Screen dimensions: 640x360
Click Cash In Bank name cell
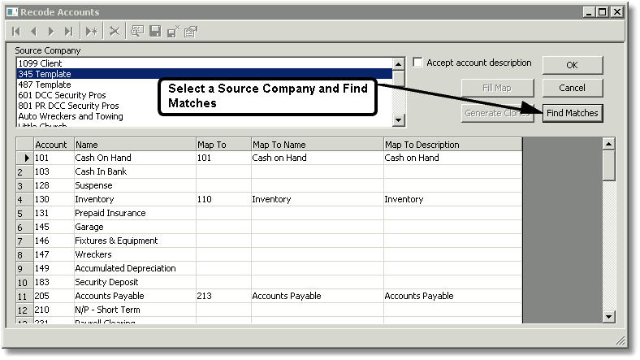coord(135,171)
